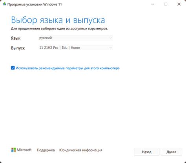Viewport: 186px width, 163px height.
Task: Uncheck the recommended options checkbox
Action: [x=13, y=68]
